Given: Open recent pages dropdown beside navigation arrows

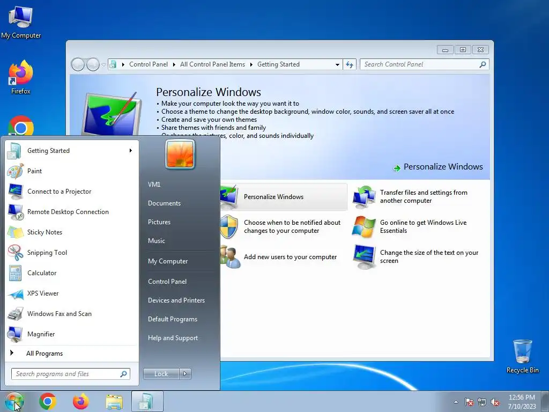Looking at the screenshot, I should click(103, 65).
